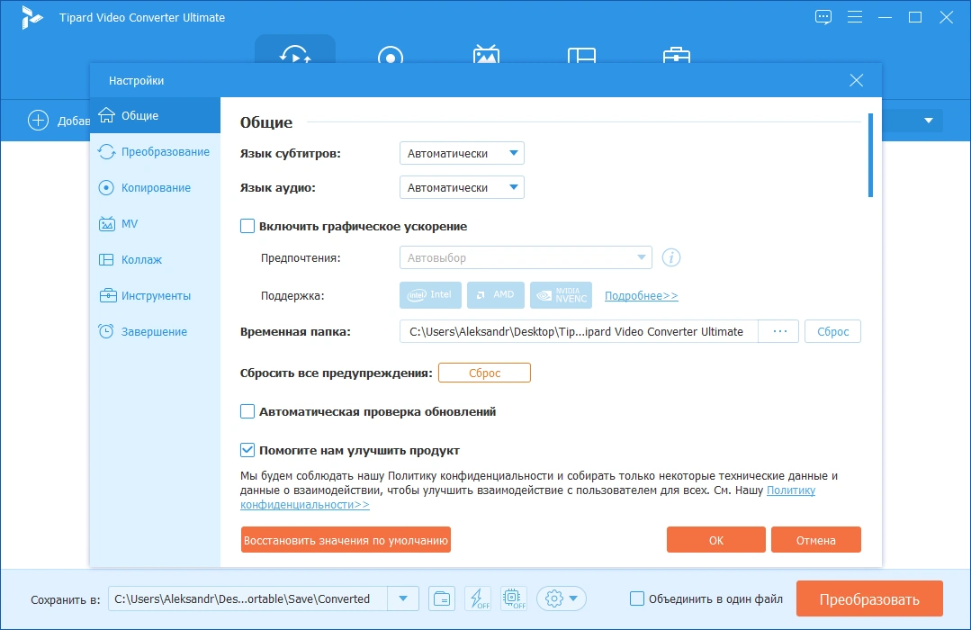Browse temporary folder with the ... button
The width and height of the screenshot is (971, 630).
[779, 331]
